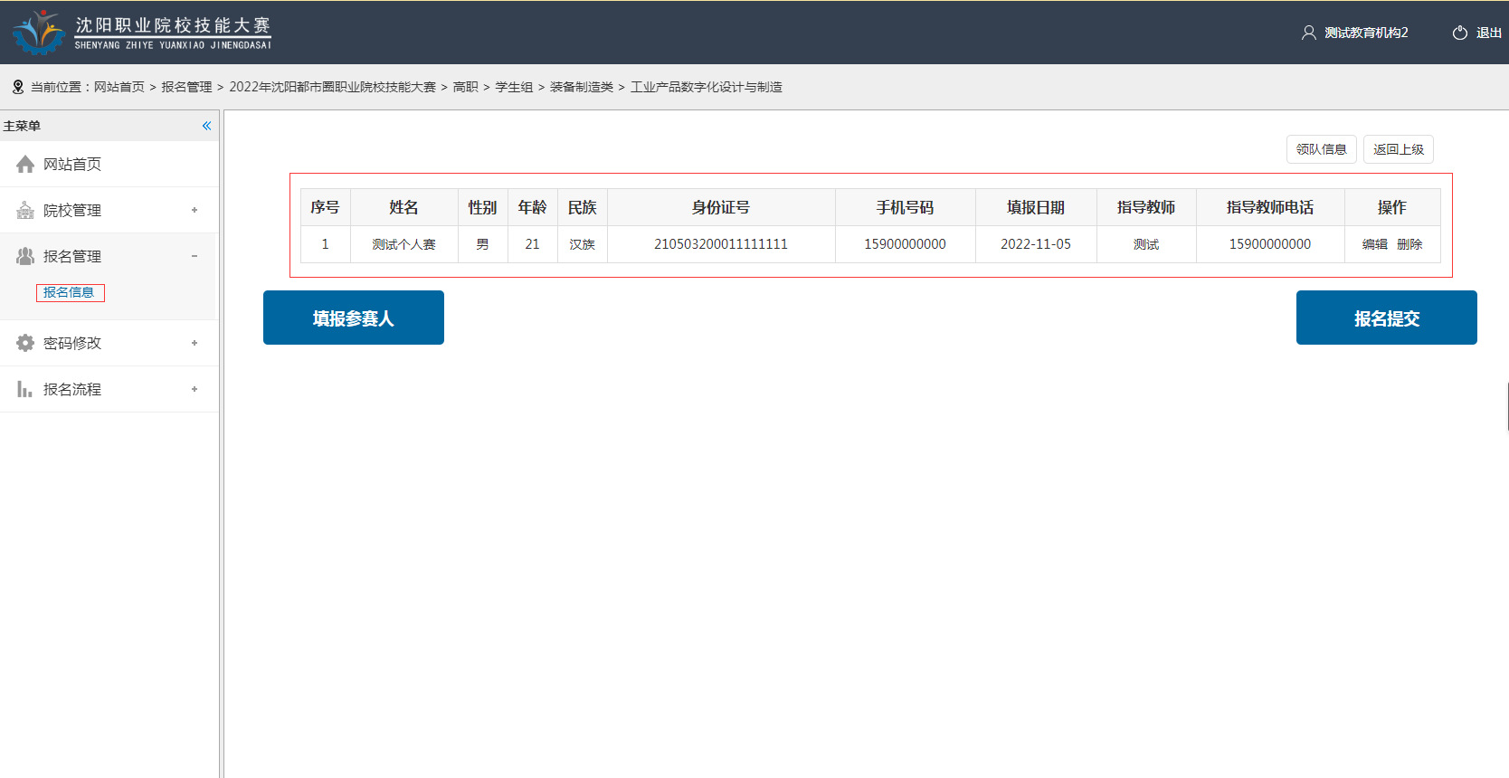Viewport: 1509px width, 778px height.
Task: Click the home icon beside 网站首页
Action: coord(25,164)
